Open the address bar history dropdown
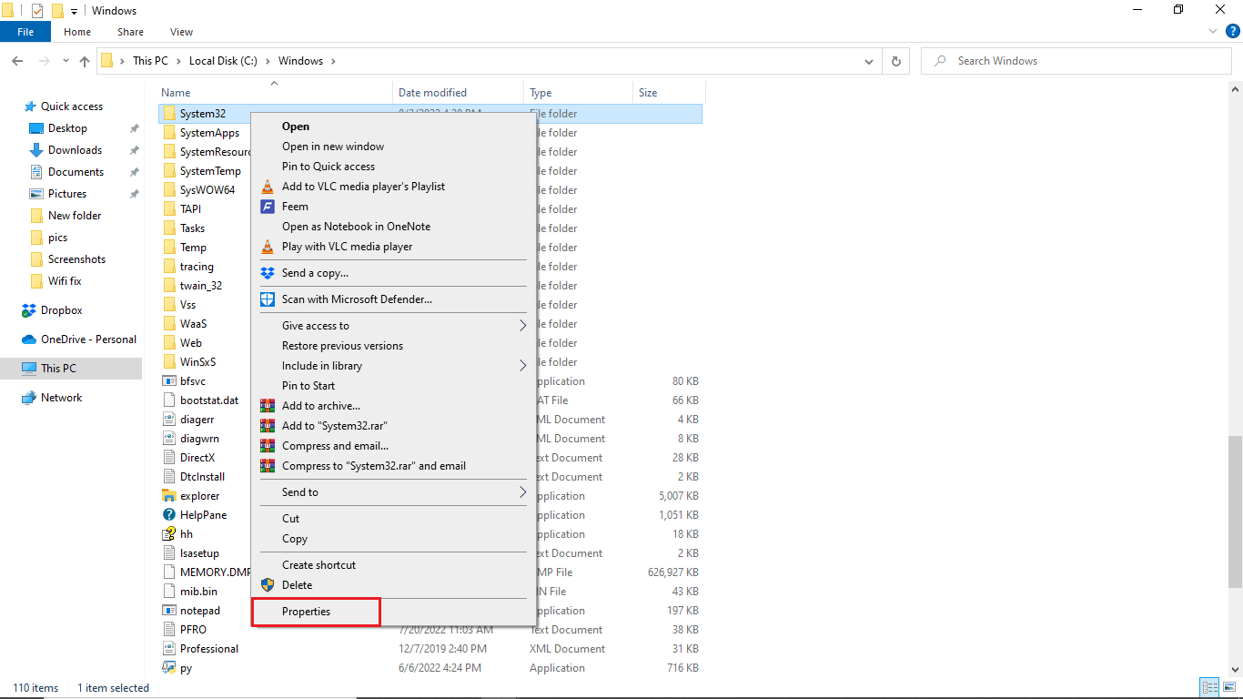The image size is (1243, 699). [x=869, y=61]
